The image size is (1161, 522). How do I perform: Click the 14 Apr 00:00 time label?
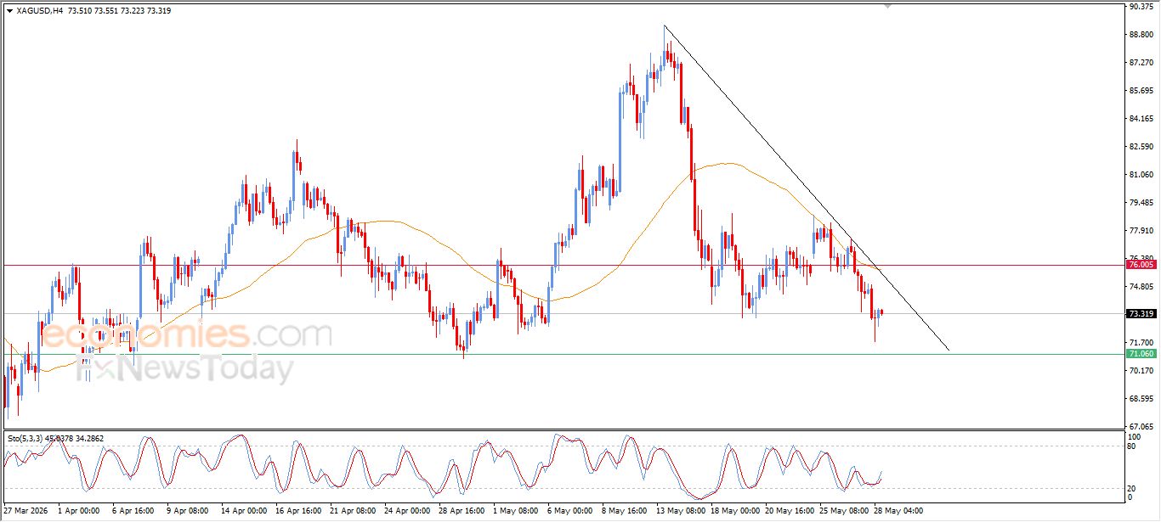[244, 512]
